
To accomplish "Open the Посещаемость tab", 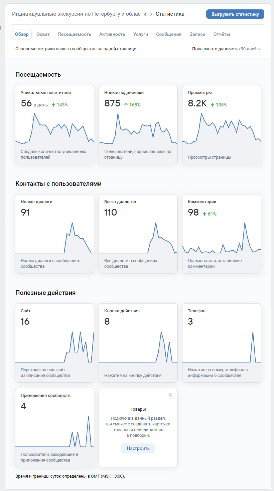I will click(x=74, y=34).
